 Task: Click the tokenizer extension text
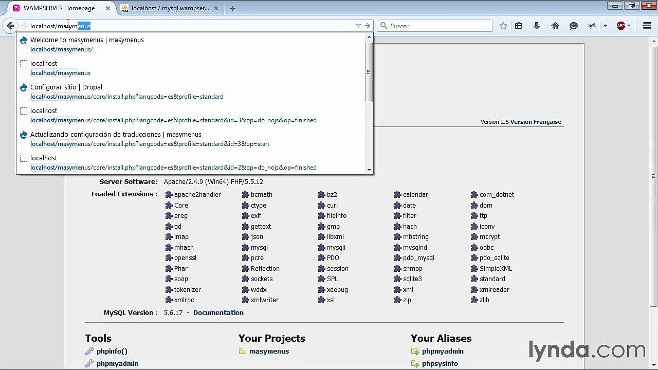pyautogui.click(x=187, y=290)
